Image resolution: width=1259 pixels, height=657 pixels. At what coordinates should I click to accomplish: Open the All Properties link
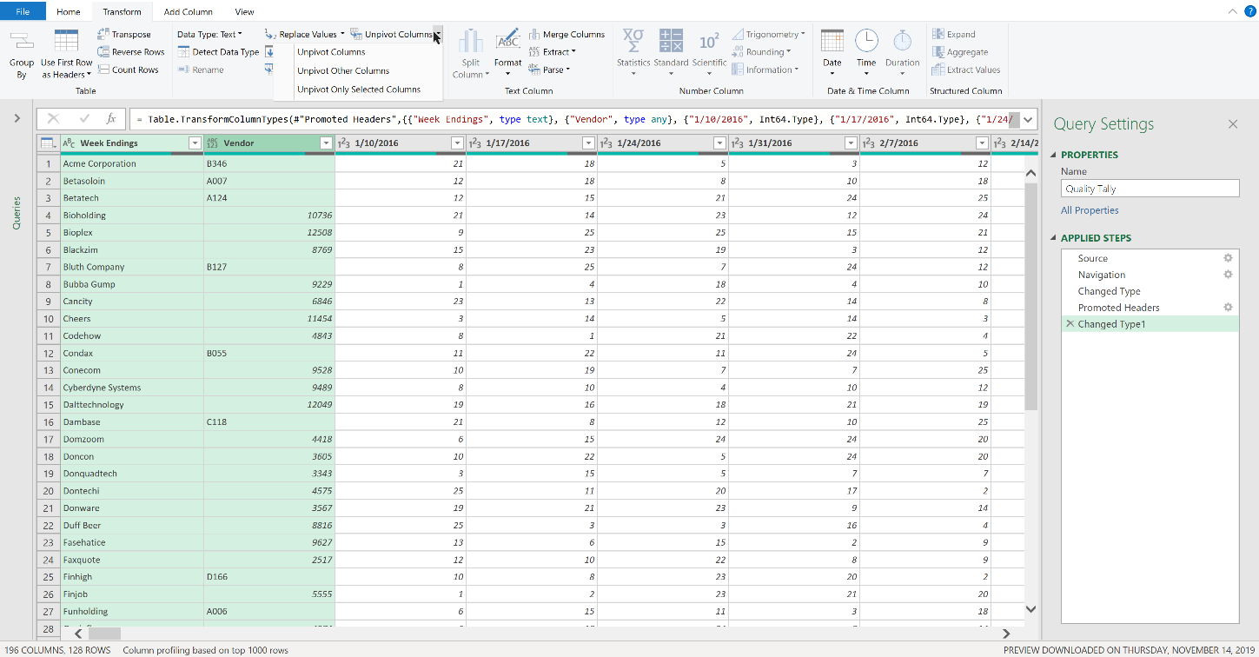(x=1090, y=210)
